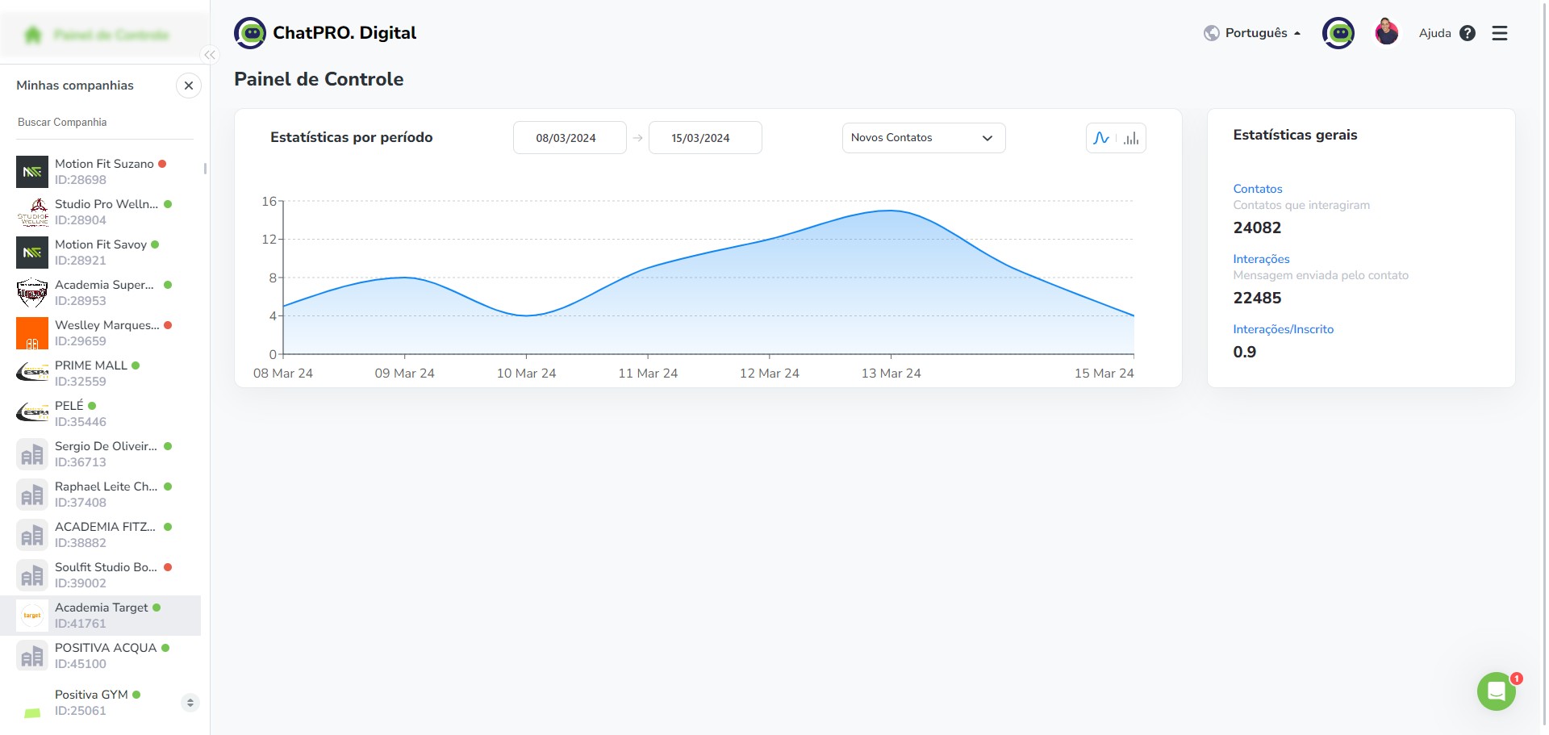
Task: Click the PRIME MALL logo
Action: click(32, 374)
